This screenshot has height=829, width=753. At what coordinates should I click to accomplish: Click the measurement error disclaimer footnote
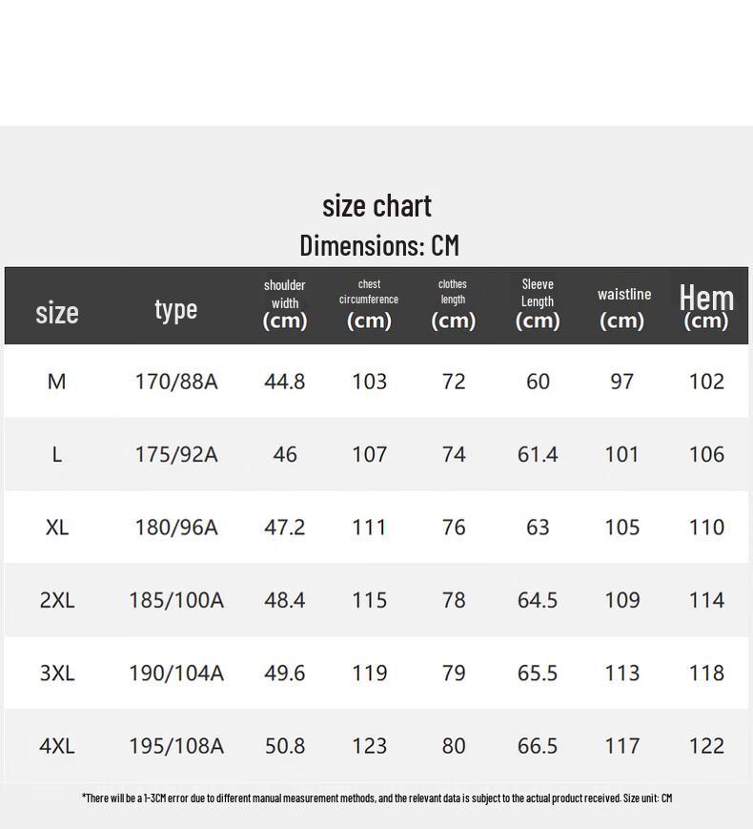(x=376, y=798)
